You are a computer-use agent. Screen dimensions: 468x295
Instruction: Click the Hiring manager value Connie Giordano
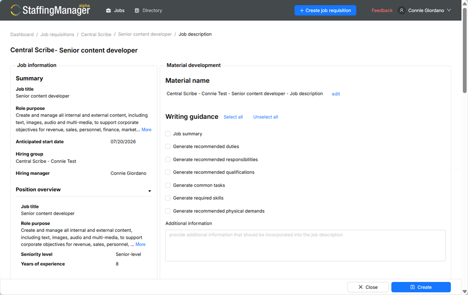[128, 173]
